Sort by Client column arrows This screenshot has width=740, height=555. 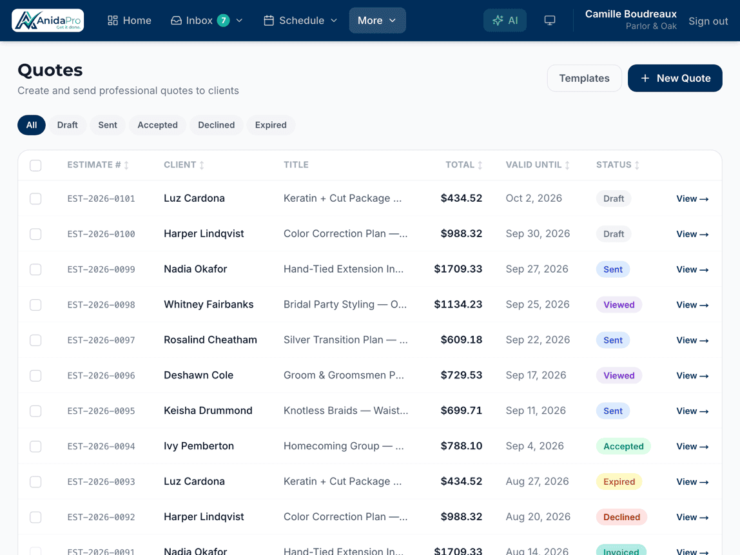[202, 165]
